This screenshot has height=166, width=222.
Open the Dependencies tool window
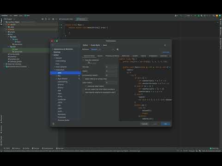(48, 148)
